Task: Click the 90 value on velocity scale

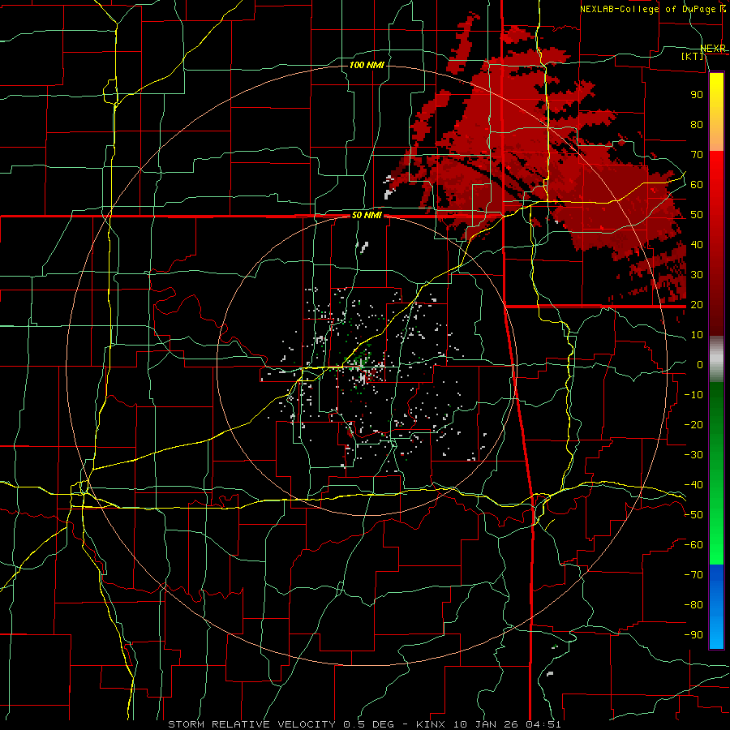Action: tap(697, 95)
